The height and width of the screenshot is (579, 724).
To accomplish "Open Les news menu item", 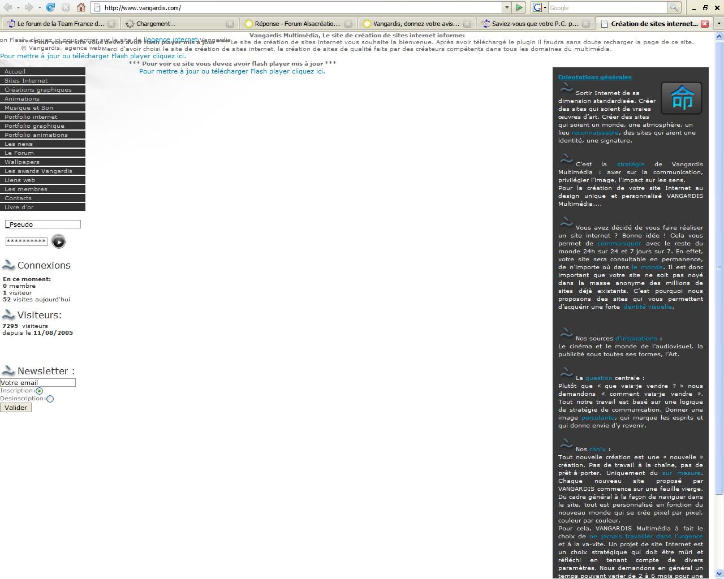I will point(42,144).
